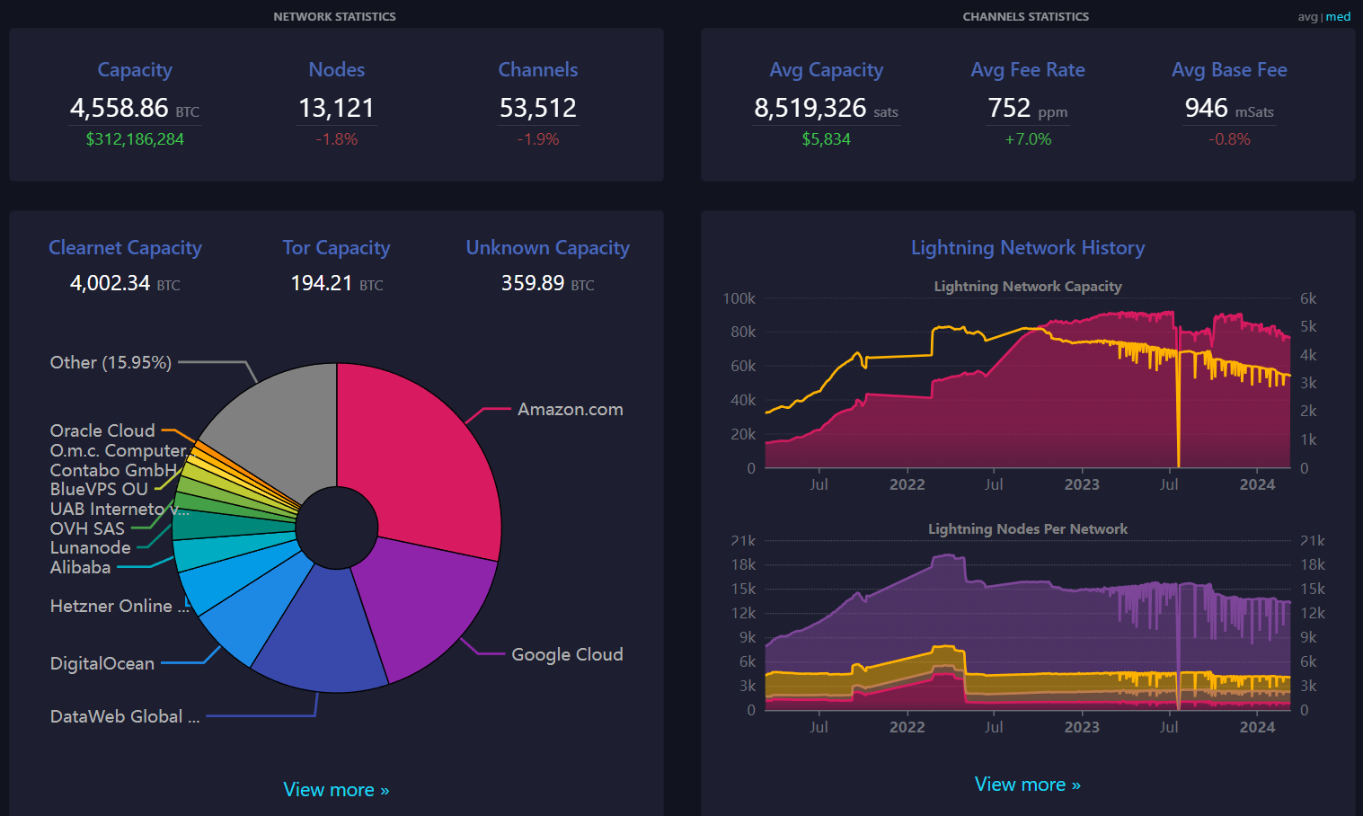Click the 2022 tick on the nodes chart

(907, 727)
